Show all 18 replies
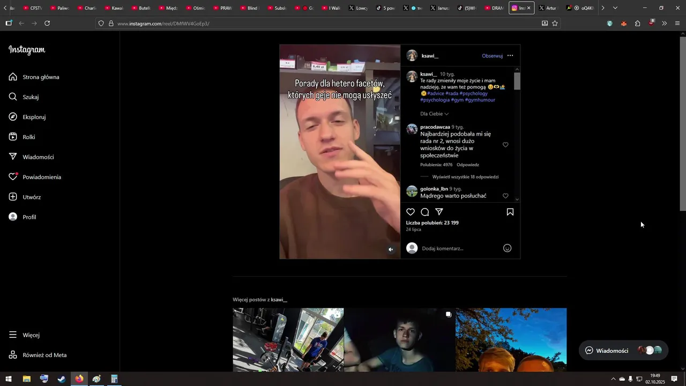The height and width of the screenshot is (386, 686). coord(465,177)
